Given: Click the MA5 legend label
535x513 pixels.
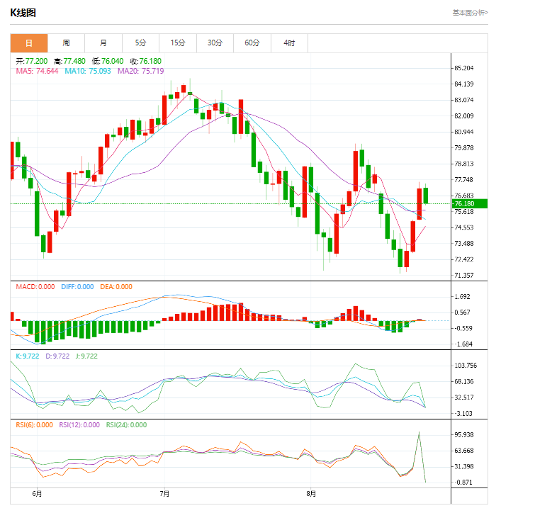Looking at the screenshot, I should point(37,71).
